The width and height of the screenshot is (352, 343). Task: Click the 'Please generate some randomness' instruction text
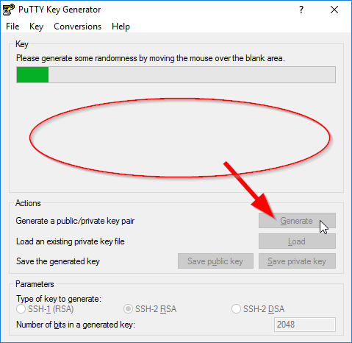click(x=151, y=58)
